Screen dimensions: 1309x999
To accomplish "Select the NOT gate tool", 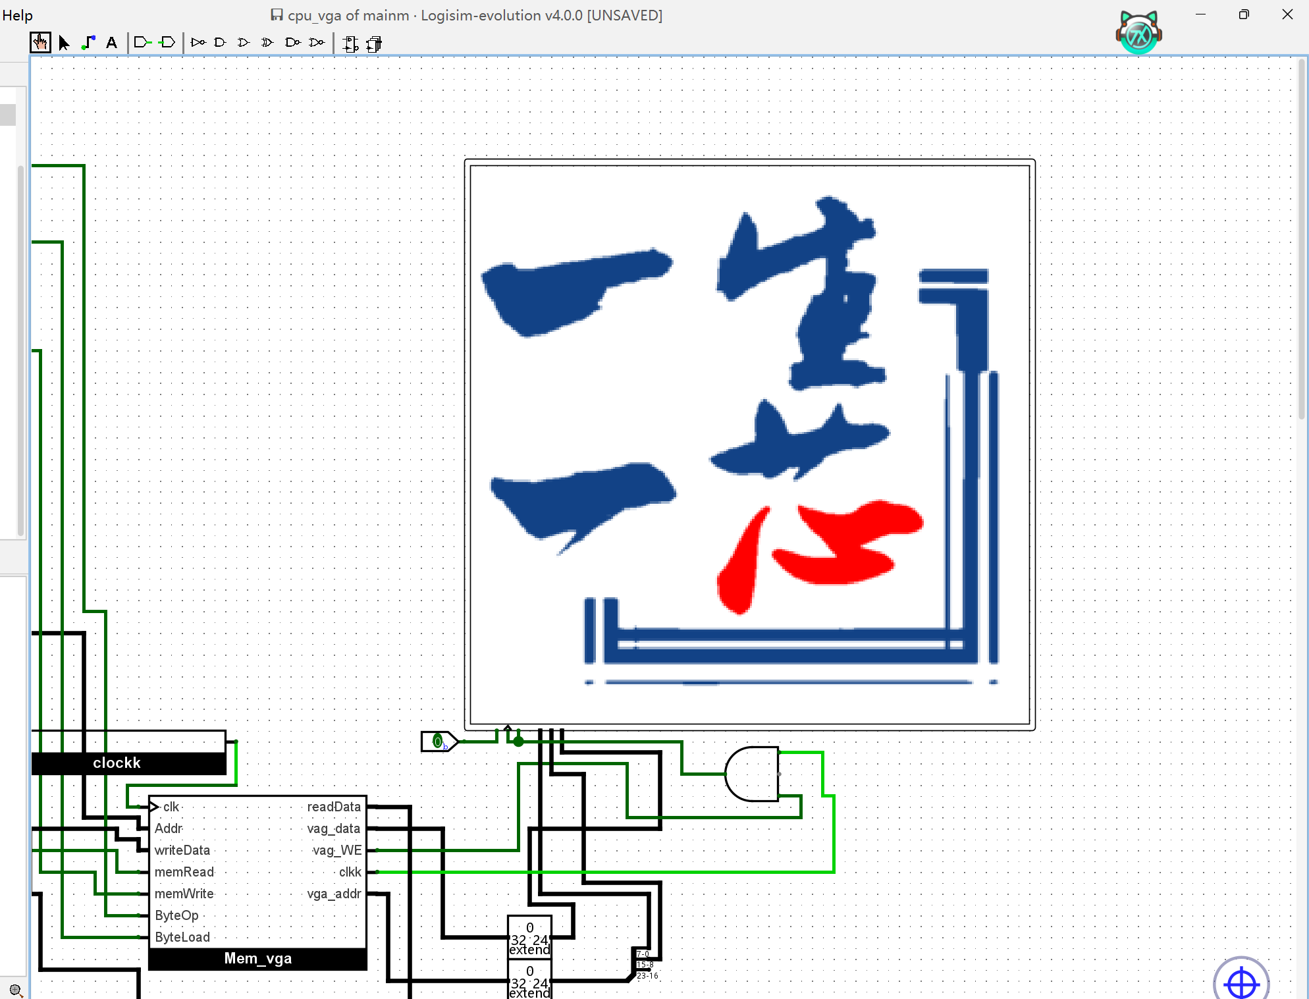I will (x=198, y=43).
